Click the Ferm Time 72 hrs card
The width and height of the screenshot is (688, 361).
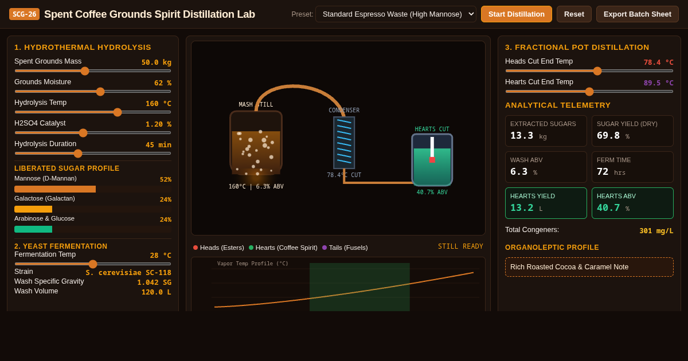[x=632, y=167]
